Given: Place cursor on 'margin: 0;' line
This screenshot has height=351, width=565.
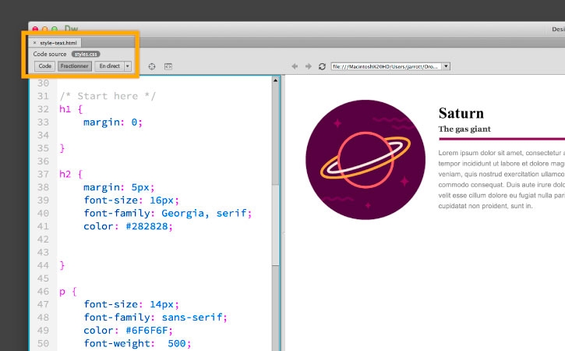Looking at the screenshot, I should (113, 122).
